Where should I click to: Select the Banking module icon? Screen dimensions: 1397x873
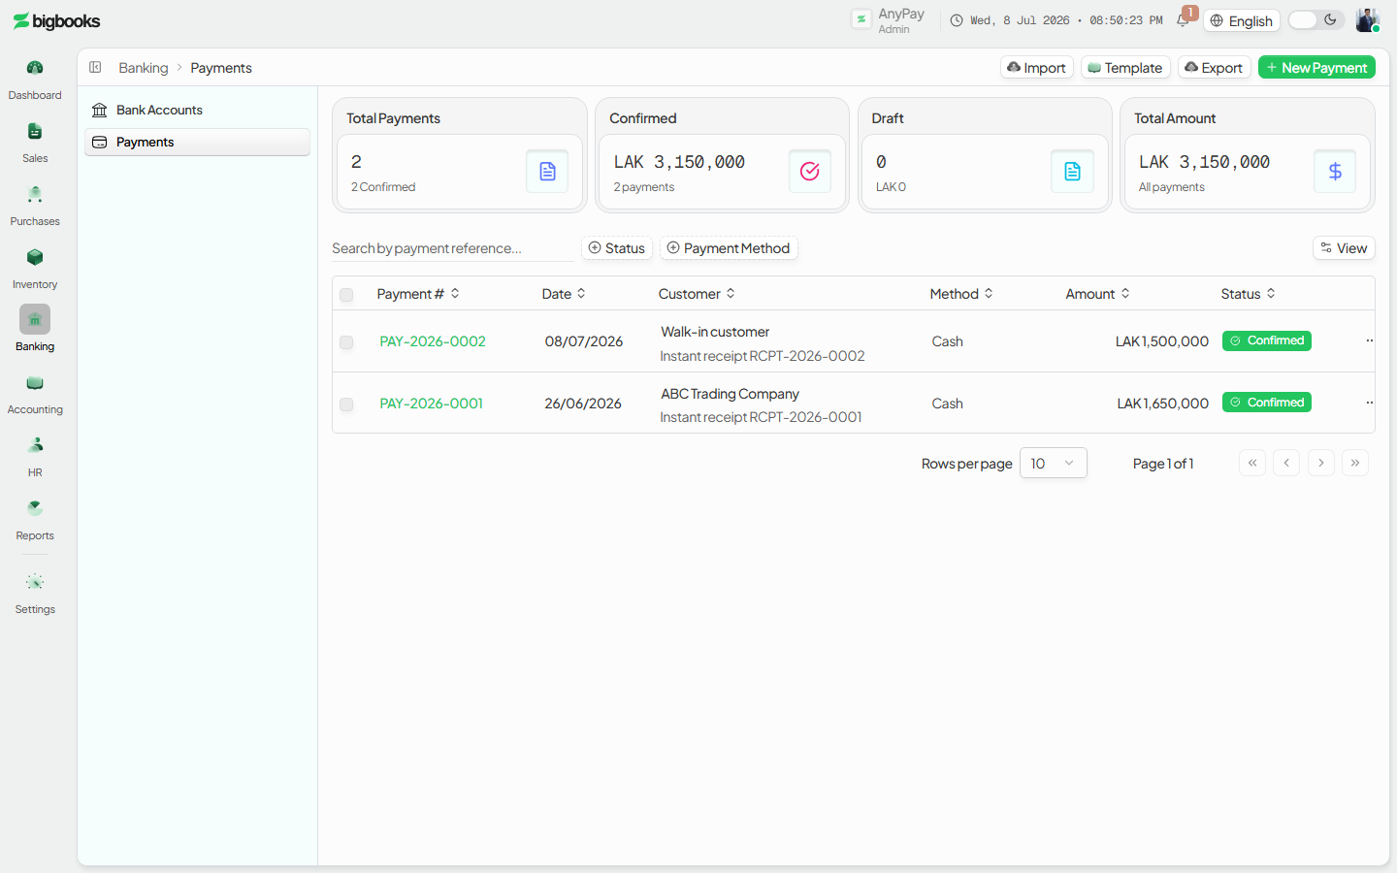(35, 319)
